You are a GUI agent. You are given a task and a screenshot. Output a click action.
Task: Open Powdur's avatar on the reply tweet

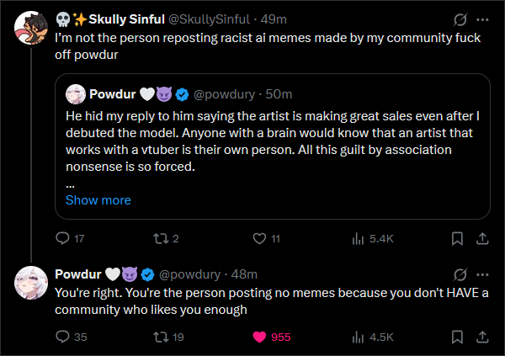[x=31, y=283]
